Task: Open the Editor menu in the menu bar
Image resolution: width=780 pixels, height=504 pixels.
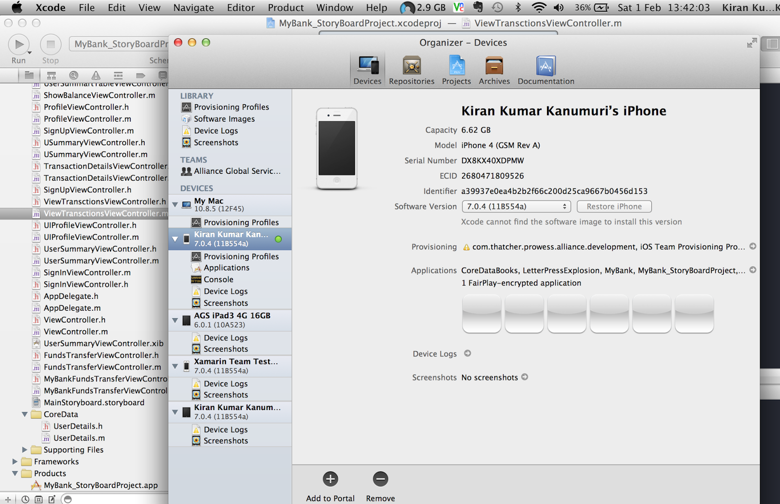Action: click(x=241, y=7)
